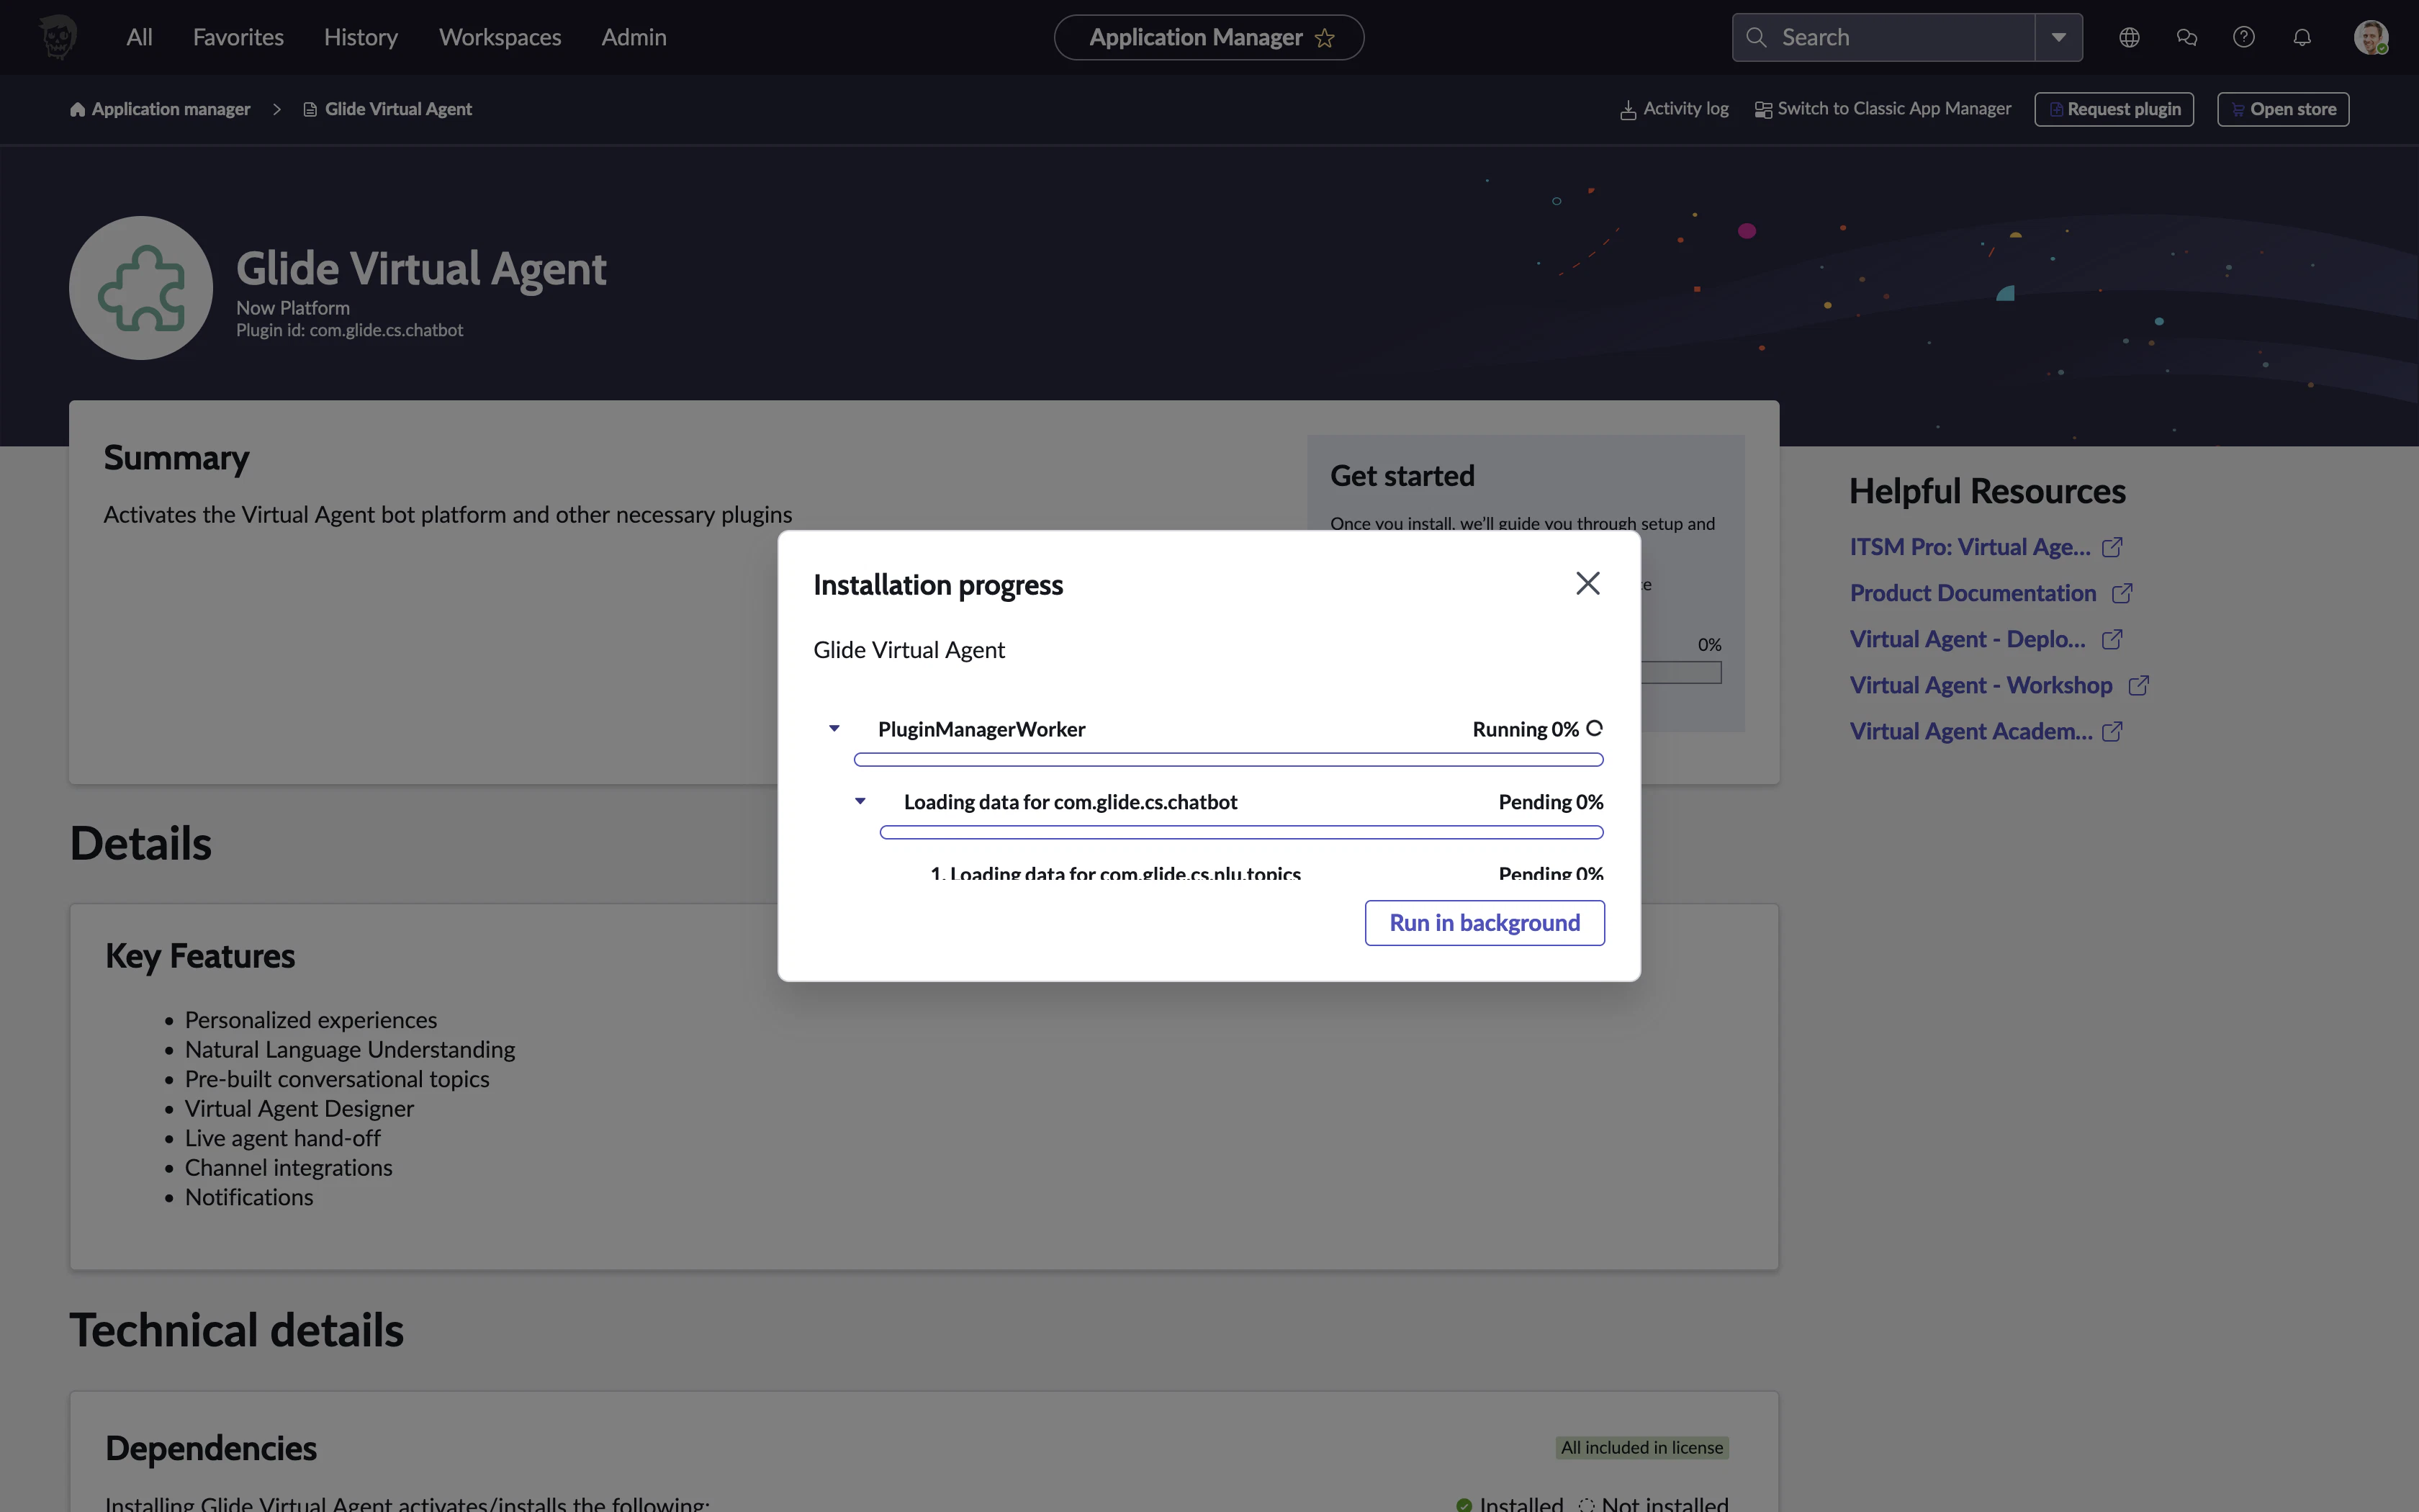
Task: Click 'All included in license' badge
Action: (x=1642, y=1447)
